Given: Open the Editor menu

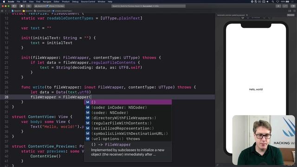Looking at the screenshot, I should coord(57,1).
